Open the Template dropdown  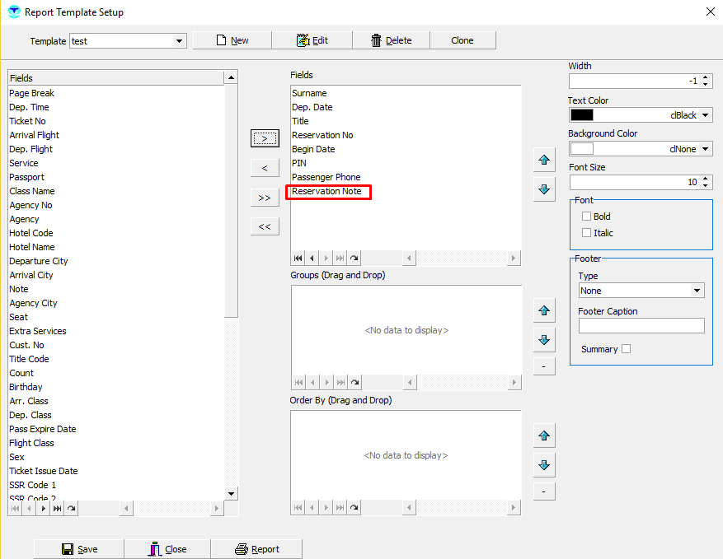(x=180, y=41)
